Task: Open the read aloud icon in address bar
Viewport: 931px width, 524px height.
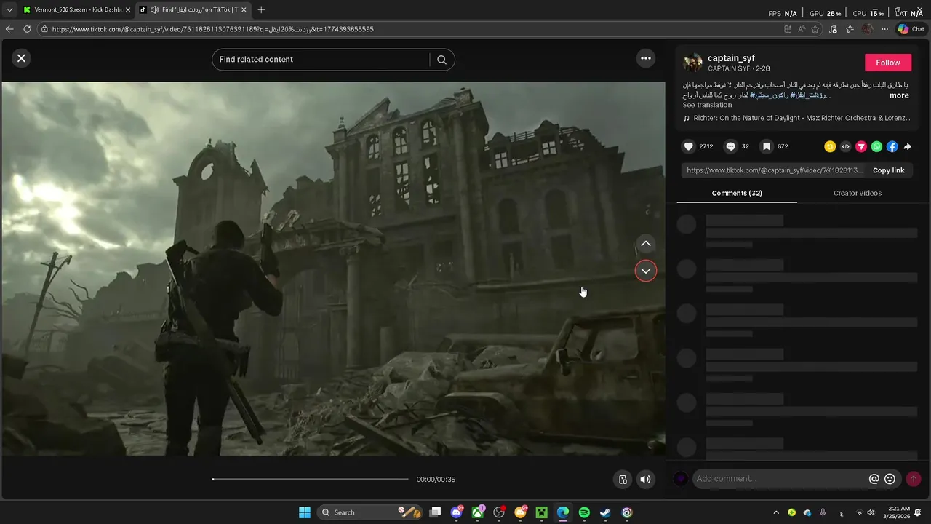Action: (x=802, y=29)
